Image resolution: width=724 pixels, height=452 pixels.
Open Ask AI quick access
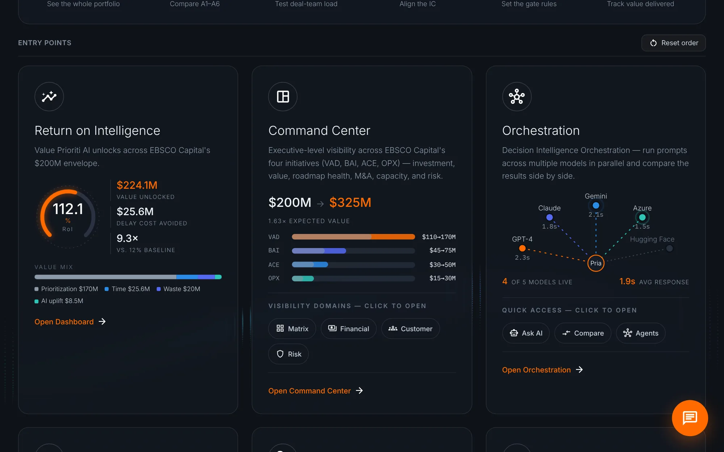pyautogui.click(x=526, y=333)
